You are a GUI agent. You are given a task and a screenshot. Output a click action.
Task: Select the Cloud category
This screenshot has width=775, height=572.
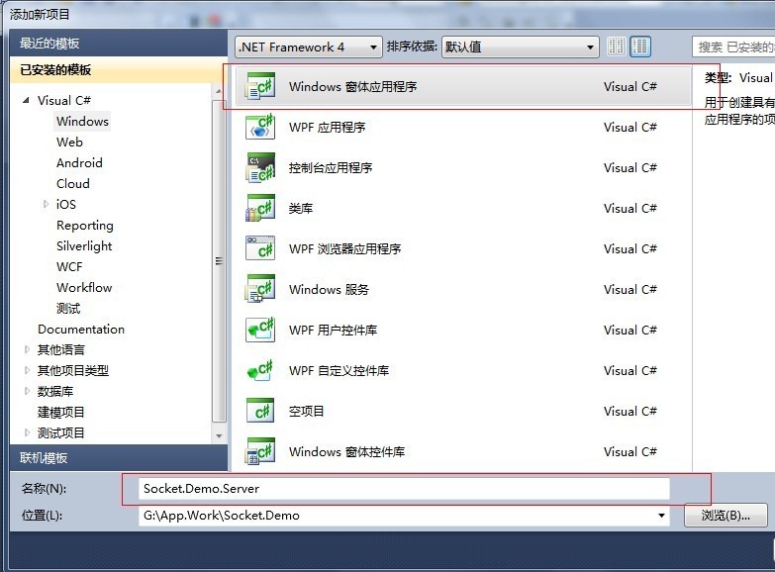point(73,183)
